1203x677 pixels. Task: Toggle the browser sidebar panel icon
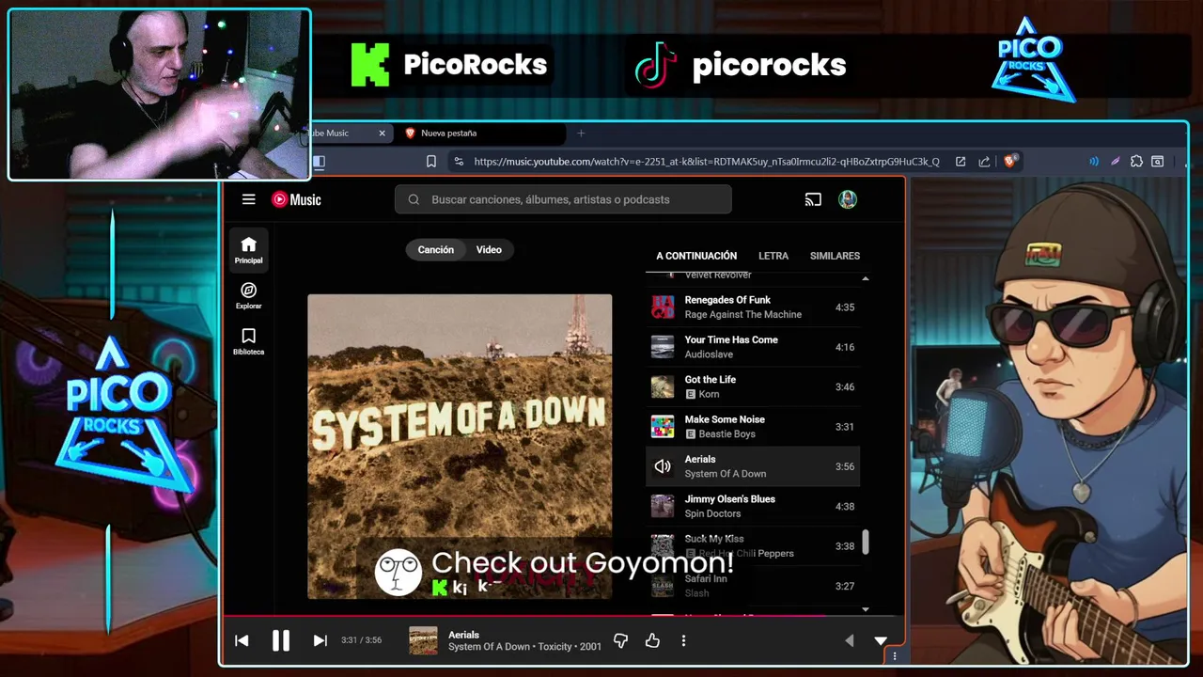pos(319,162)
